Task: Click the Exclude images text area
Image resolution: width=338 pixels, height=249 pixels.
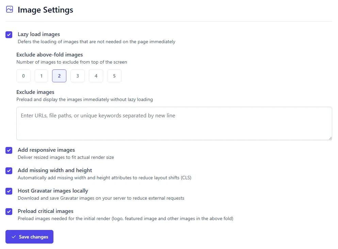Action: [x=174, y=123]
